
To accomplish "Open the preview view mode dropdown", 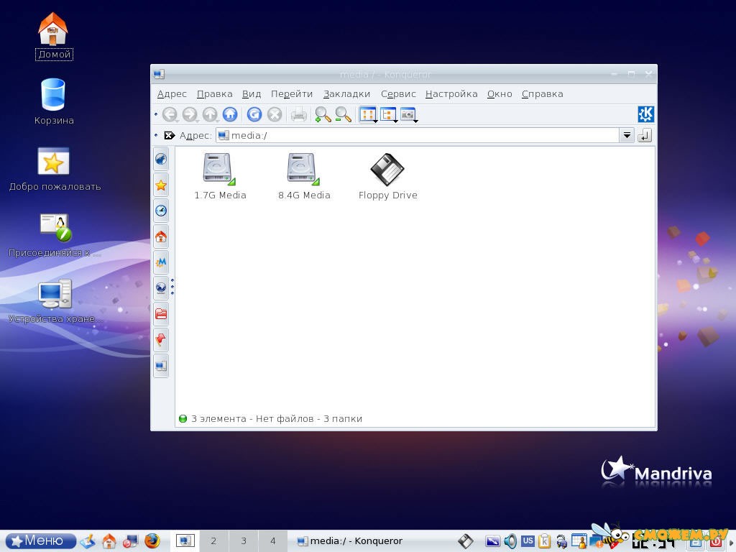I will 409,114.
